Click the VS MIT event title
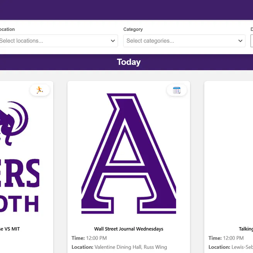Viewport: 253px width, 253px height. 10,229
